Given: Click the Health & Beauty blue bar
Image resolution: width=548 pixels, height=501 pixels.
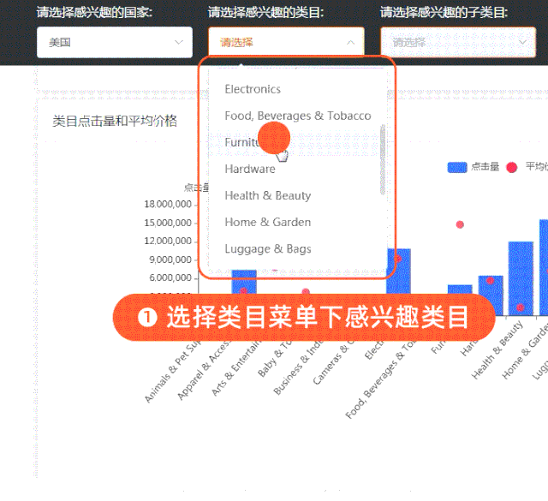Looking at the screenshot, I should tap(521, 278).
